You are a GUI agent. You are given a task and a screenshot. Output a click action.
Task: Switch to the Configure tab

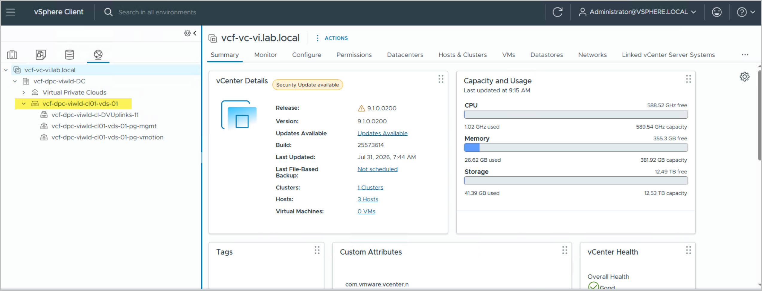pos(307,55)
